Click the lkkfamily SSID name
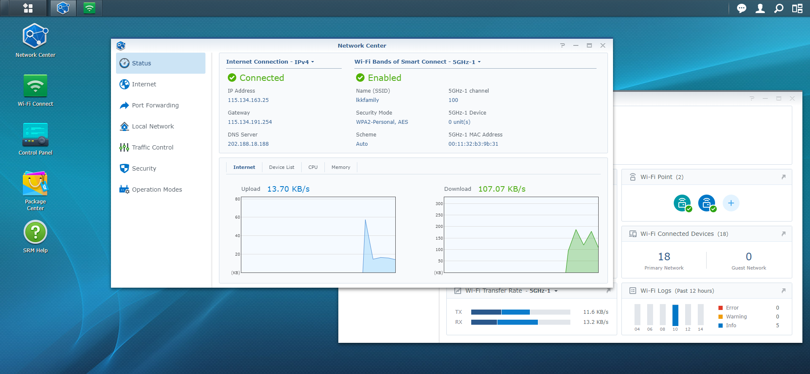 [x=367, y=100]
